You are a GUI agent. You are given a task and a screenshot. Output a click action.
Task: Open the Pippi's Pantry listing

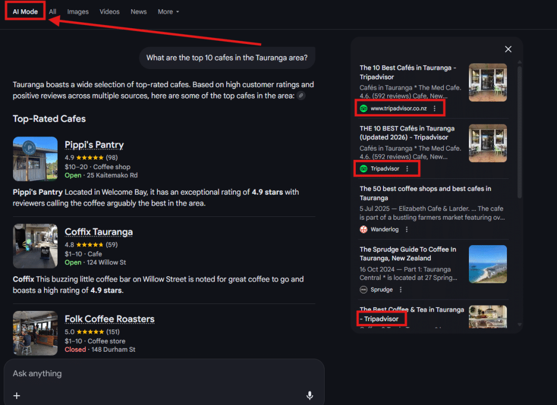tap(94, 145)
